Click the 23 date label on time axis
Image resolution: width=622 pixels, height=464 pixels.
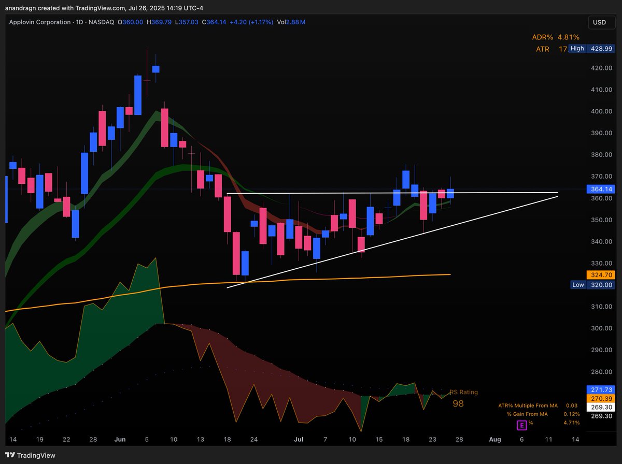pos(432,439)
